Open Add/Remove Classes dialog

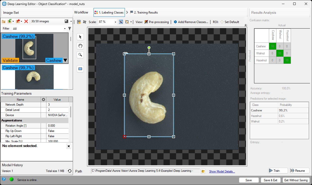click(191, 22)
